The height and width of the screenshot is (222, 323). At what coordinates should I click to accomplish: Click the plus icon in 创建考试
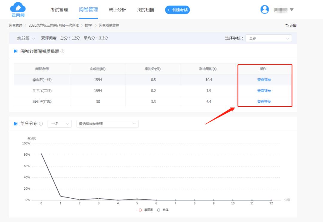point(169,10)
